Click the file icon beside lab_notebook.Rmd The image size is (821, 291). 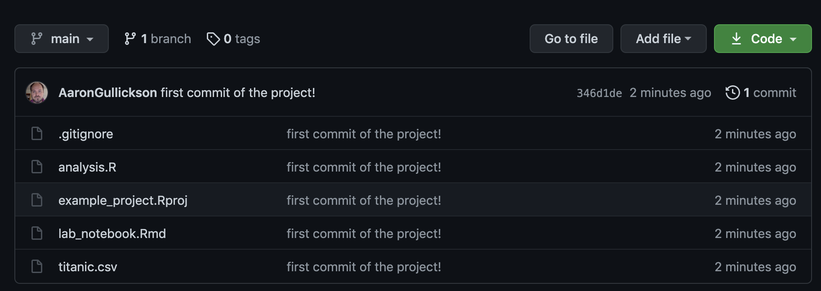37,233
